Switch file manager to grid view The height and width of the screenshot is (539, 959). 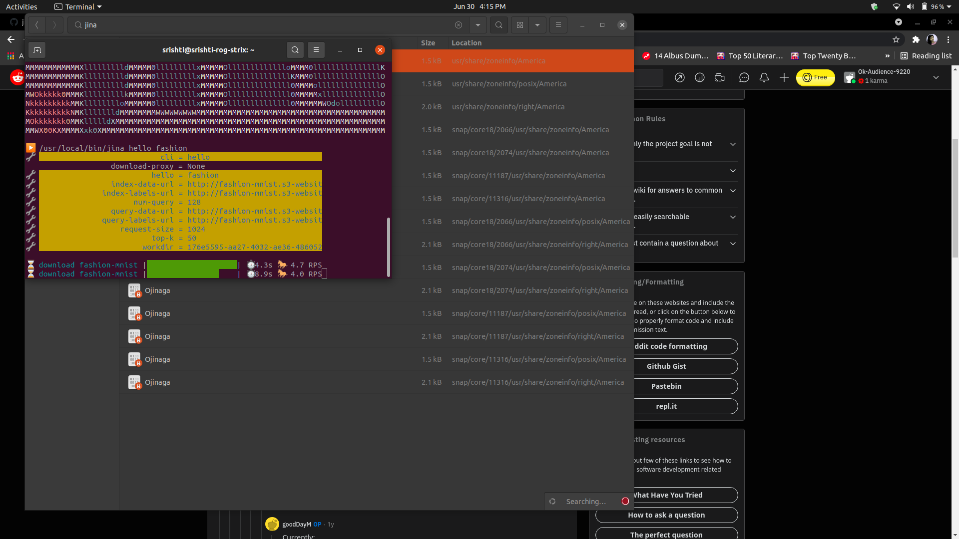(520, 25)
